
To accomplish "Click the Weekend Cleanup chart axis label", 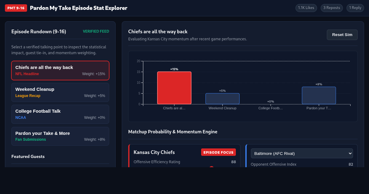I will (x=222, y=108).
